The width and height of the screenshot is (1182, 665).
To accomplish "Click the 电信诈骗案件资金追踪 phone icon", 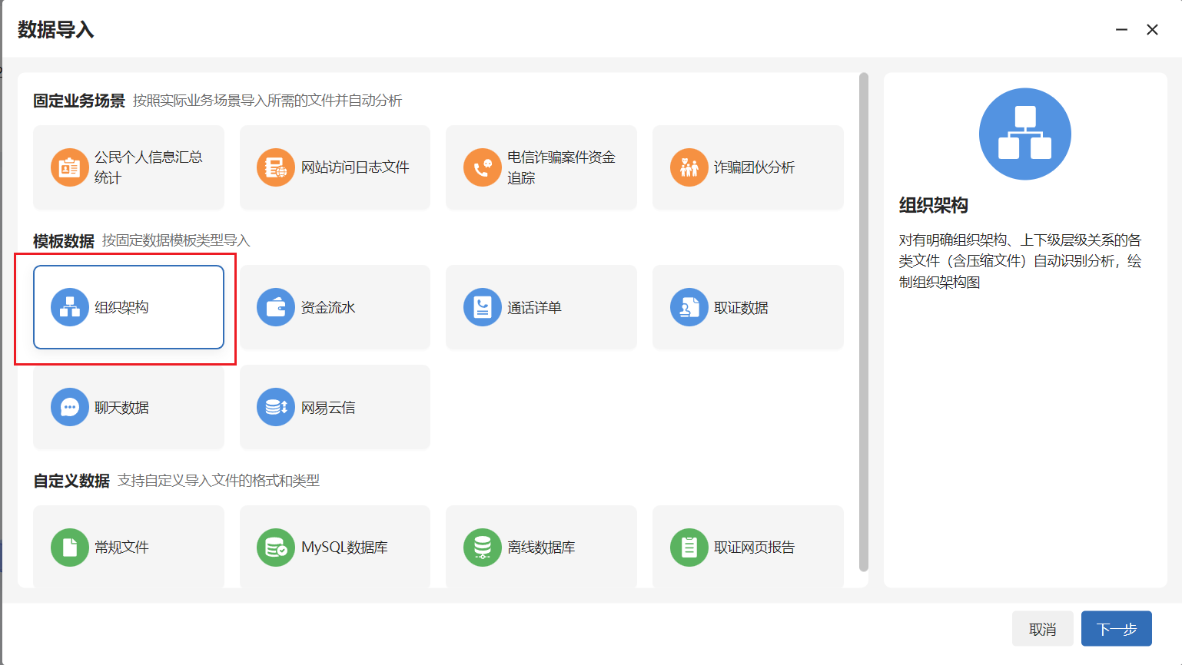I will coord(482,167).
